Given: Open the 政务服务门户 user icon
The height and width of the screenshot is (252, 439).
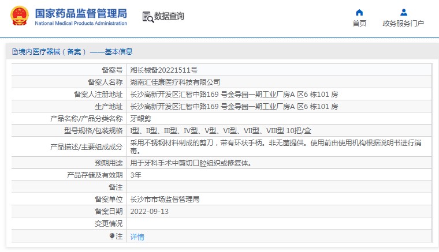Looking at the screenshot, I should click(403, 12).
